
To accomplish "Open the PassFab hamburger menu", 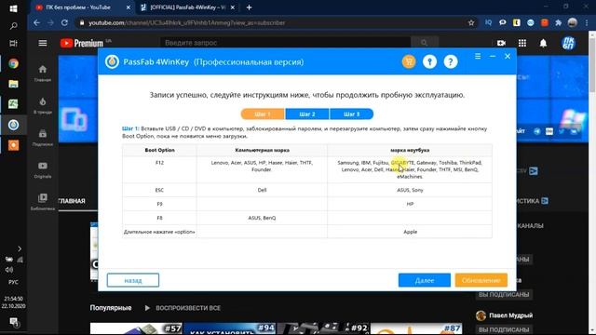I will (478, 56).
